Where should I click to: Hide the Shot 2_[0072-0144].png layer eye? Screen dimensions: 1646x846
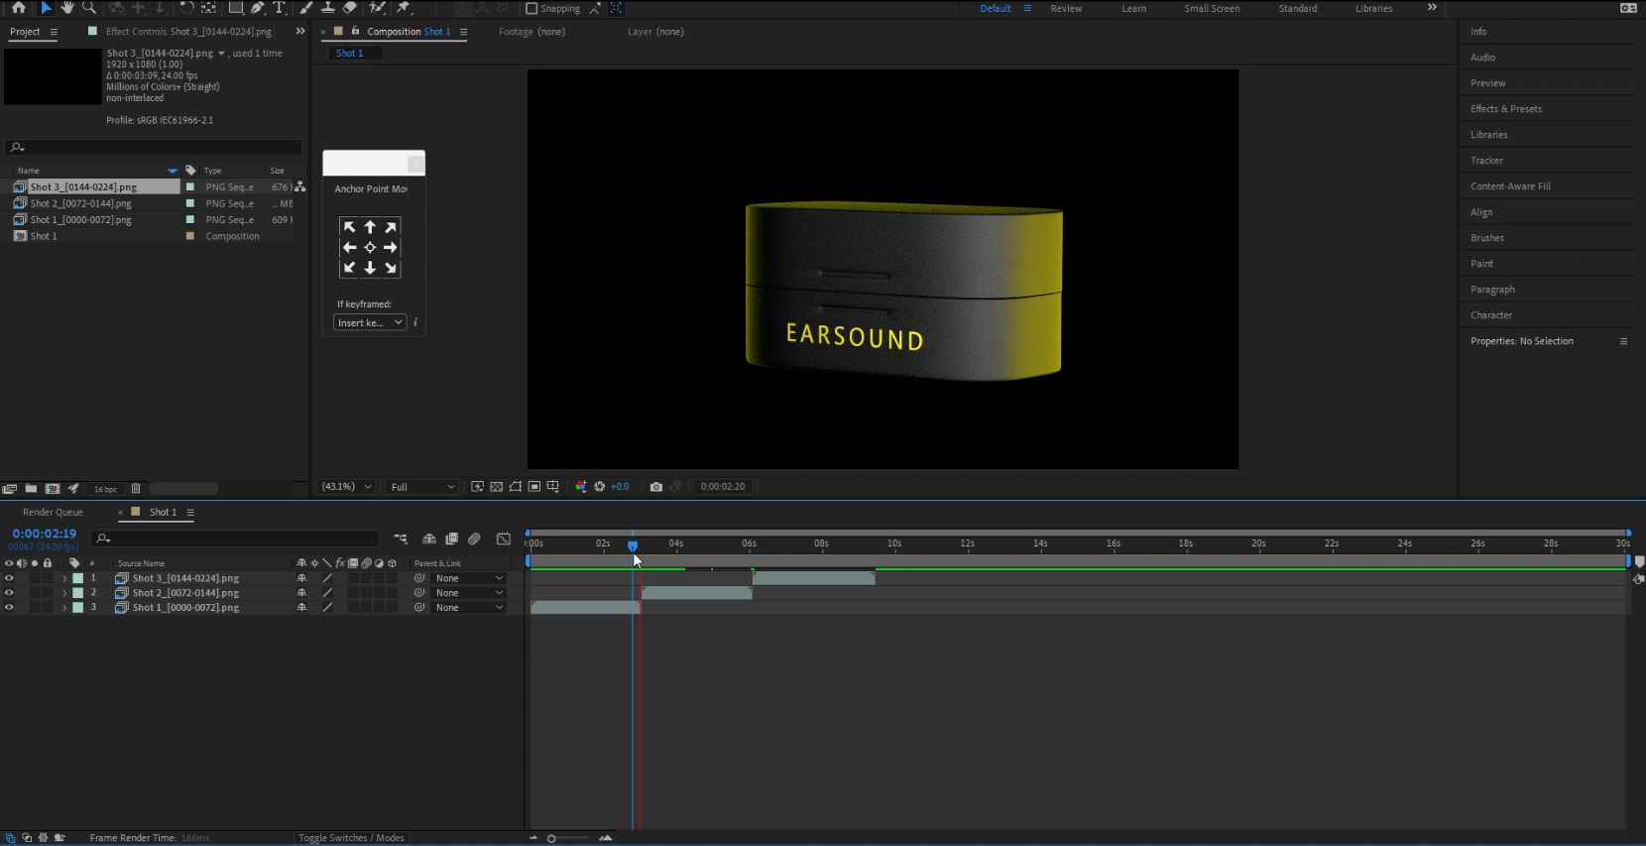pos(9,593)
